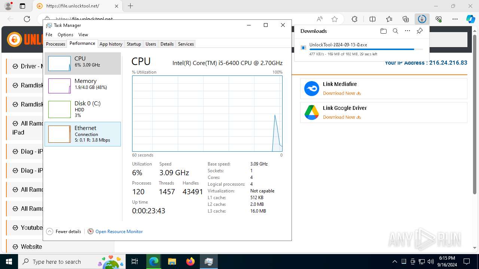This screenshot has width=479, height=269.
Task: Click Google Drive logo icon
Action: 311,112
